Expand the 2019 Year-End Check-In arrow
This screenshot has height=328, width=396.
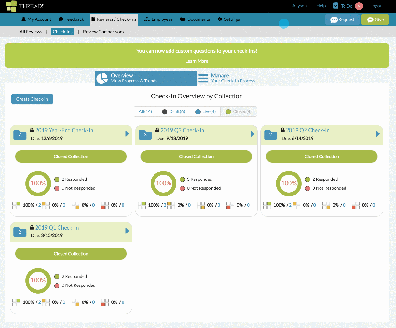pos(127,134)
